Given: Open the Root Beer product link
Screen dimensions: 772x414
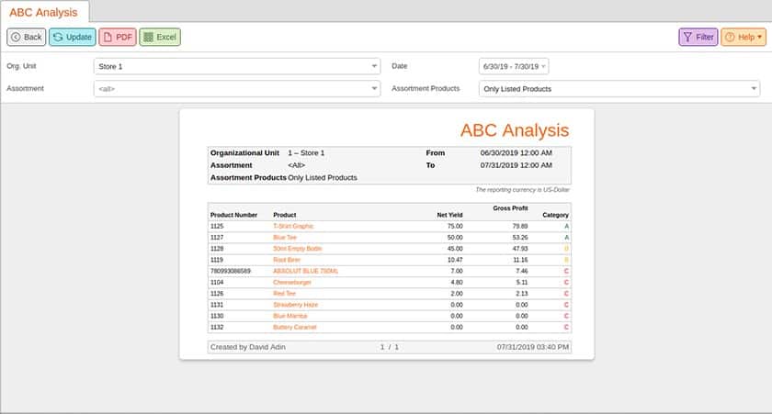Looking at the screenshot, I should [x=288, y=260].
